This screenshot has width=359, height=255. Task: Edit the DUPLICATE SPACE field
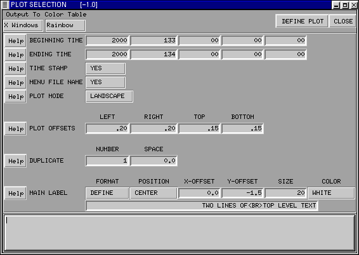(153, 161)
